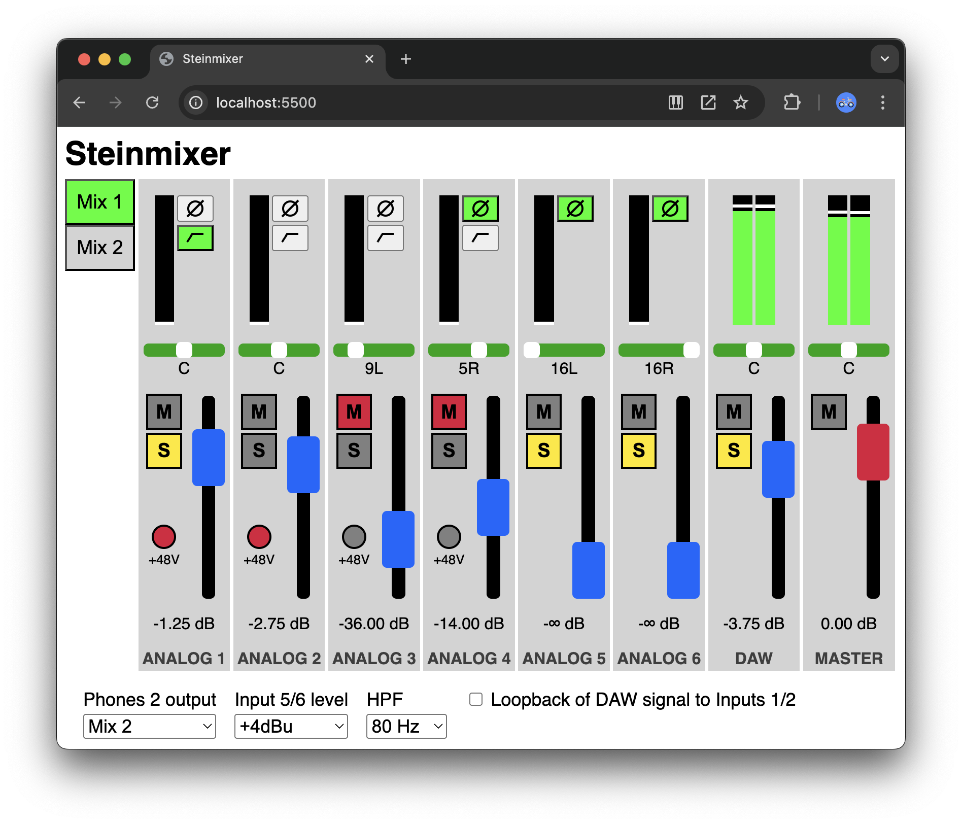Unsolo the ANALOG 5 channel
962x824 pixels.
[x=544, y=451]
